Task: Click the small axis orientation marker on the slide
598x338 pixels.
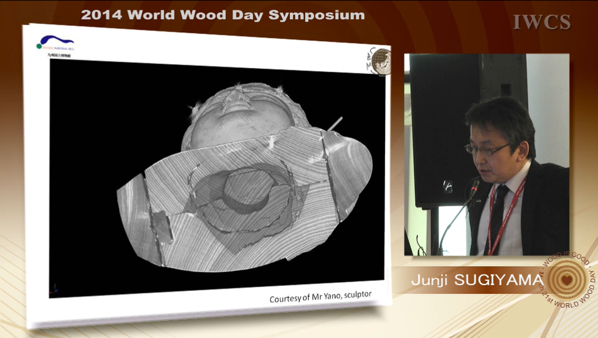Action: click(x=55, y=289)
